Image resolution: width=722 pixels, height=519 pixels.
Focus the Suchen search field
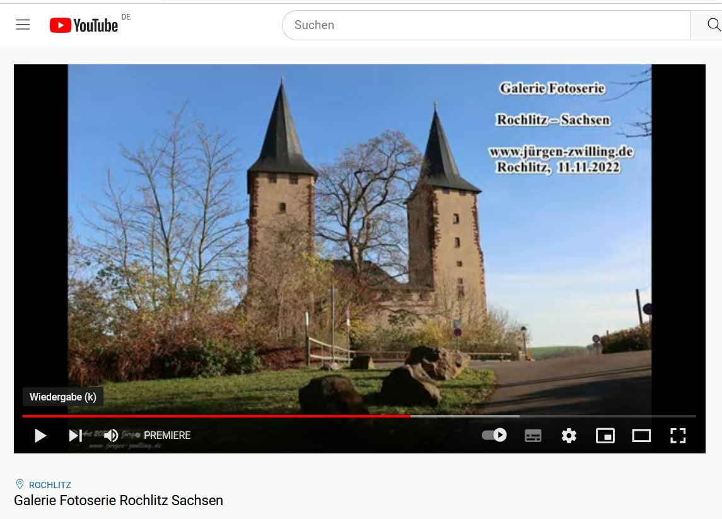tap(486, 25)
